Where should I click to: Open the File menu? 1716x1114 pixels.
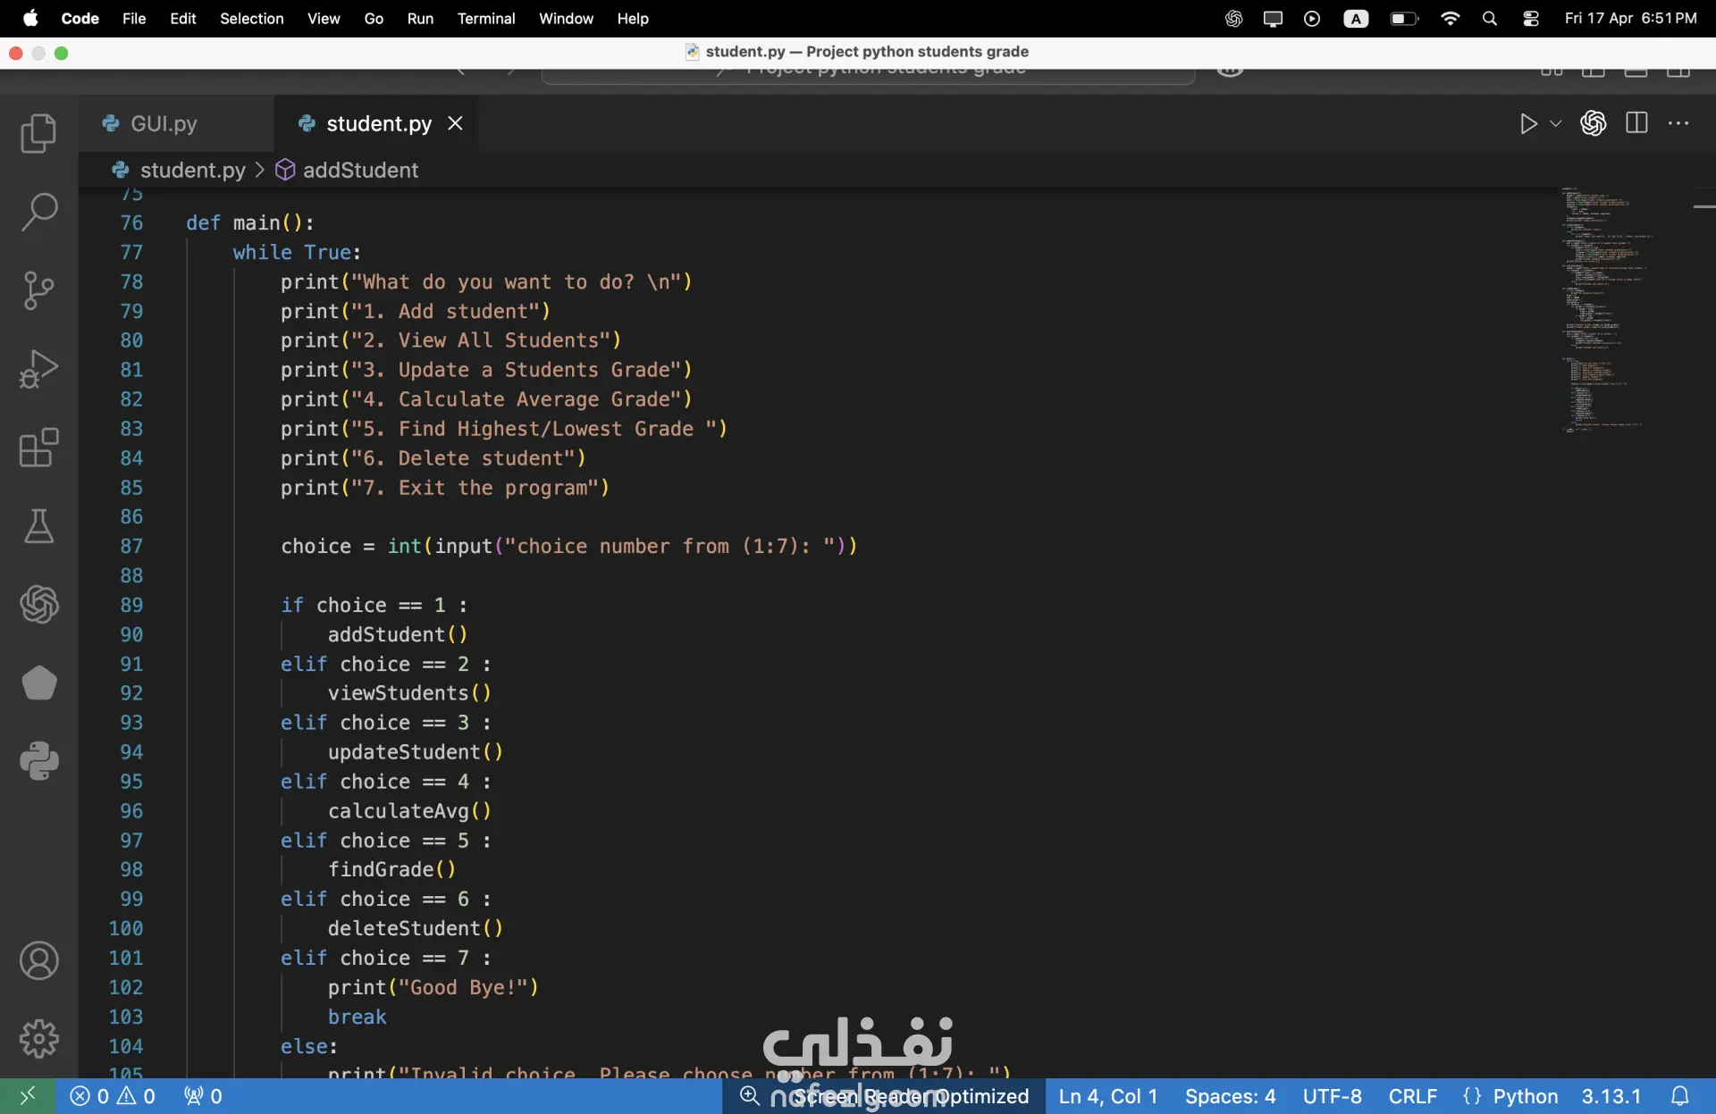coord(134,19)
